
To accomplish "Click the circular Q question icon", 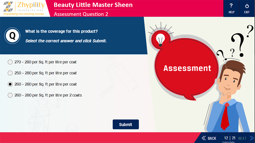I will (12, 36).
